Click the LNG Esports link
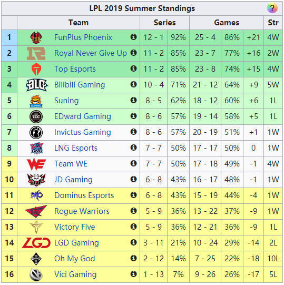Viewport: 284px width, 285px height. [x=76, y=148]
